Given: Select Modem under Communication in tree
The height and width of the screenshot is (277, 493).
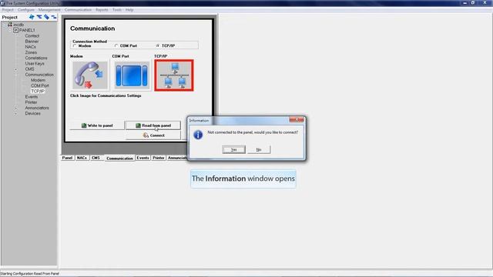Looking at the screenshot, I should [x=38, y=80].
